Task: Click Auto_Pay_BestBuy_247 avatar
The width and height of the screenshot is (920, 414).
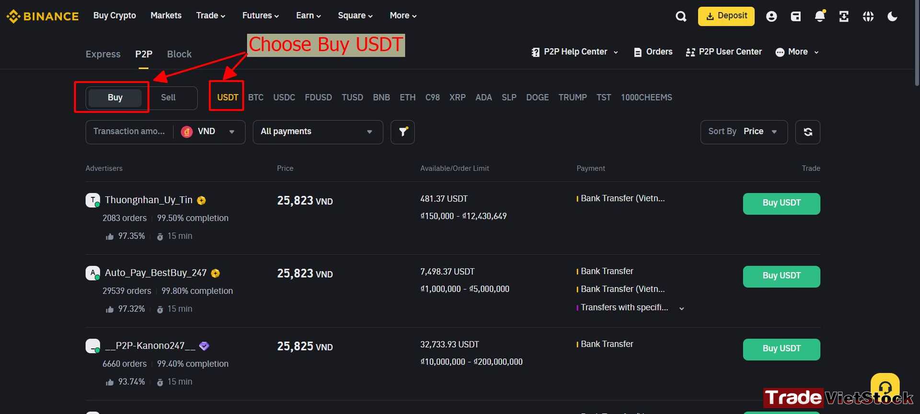Action: coord(92,273)
